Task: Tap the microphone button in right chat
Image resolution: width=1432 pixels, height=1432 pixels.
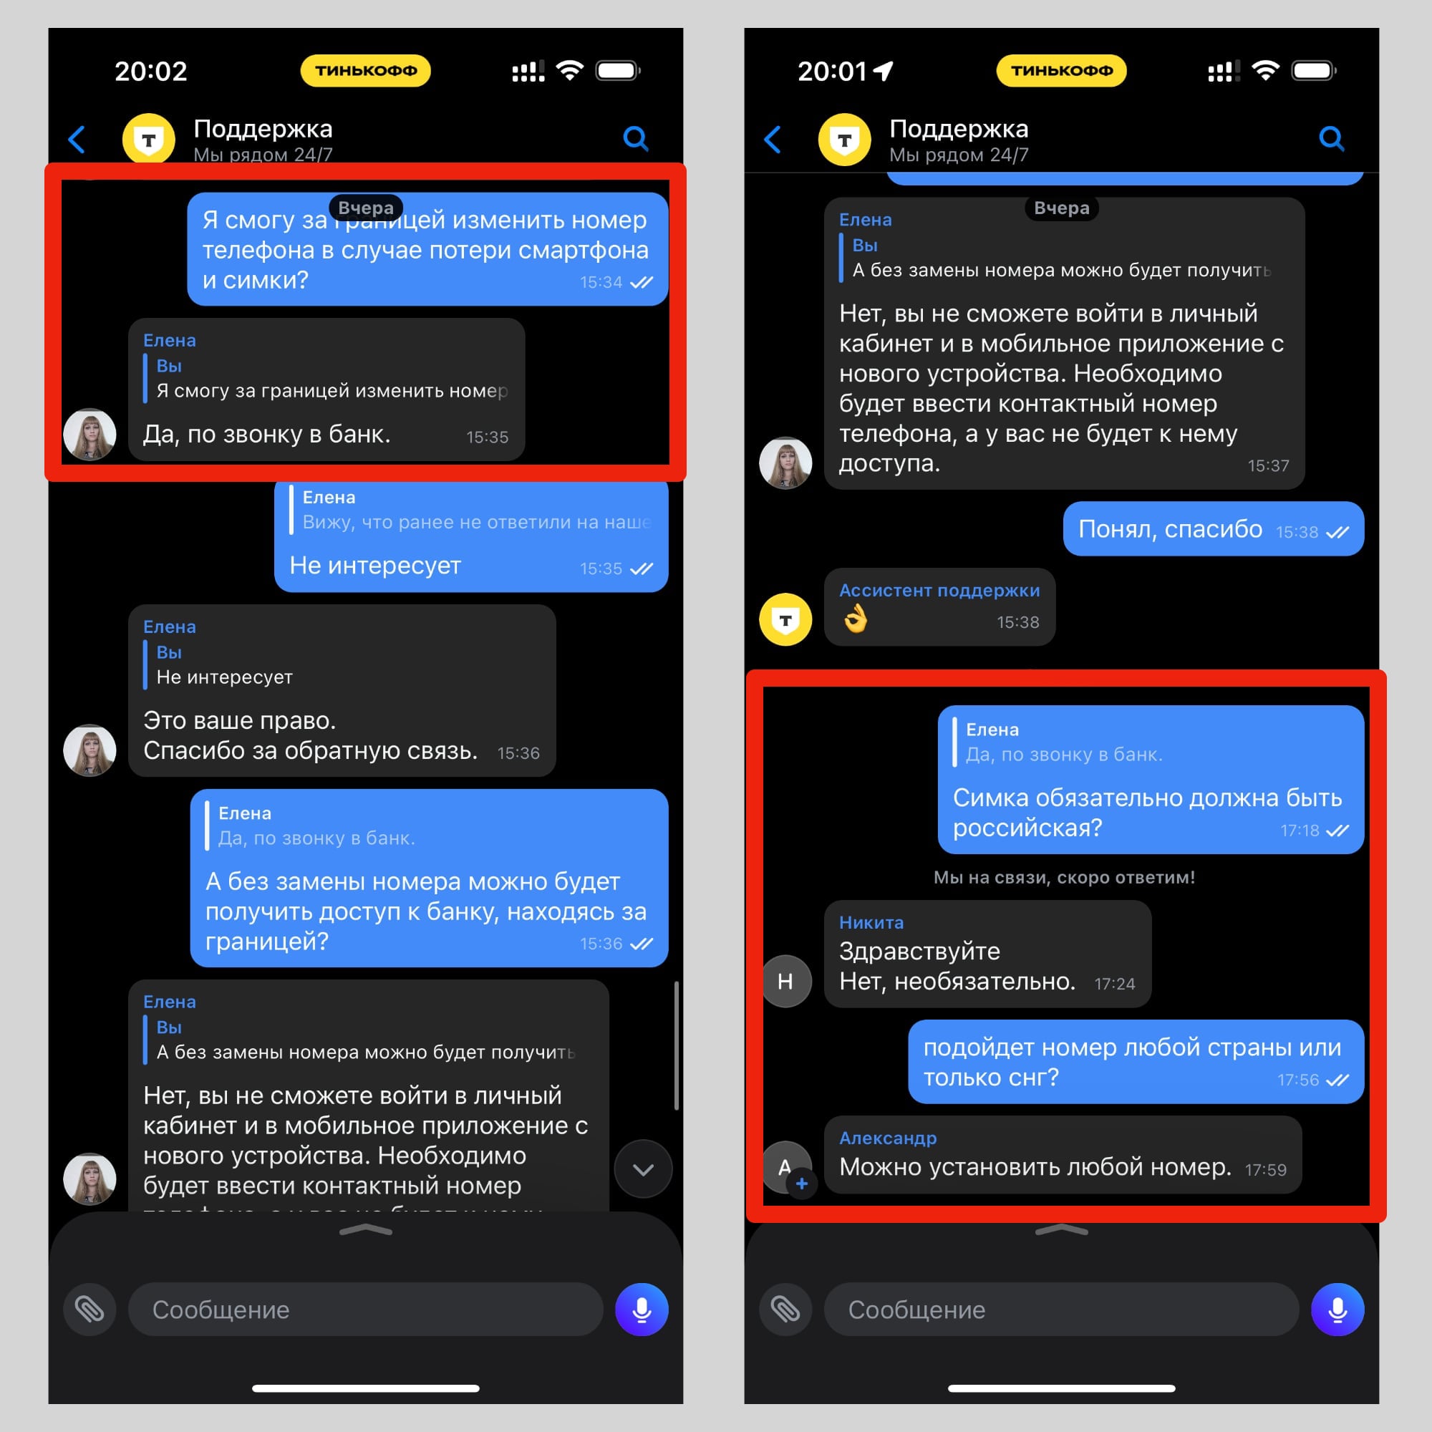Action: 1338,1309
